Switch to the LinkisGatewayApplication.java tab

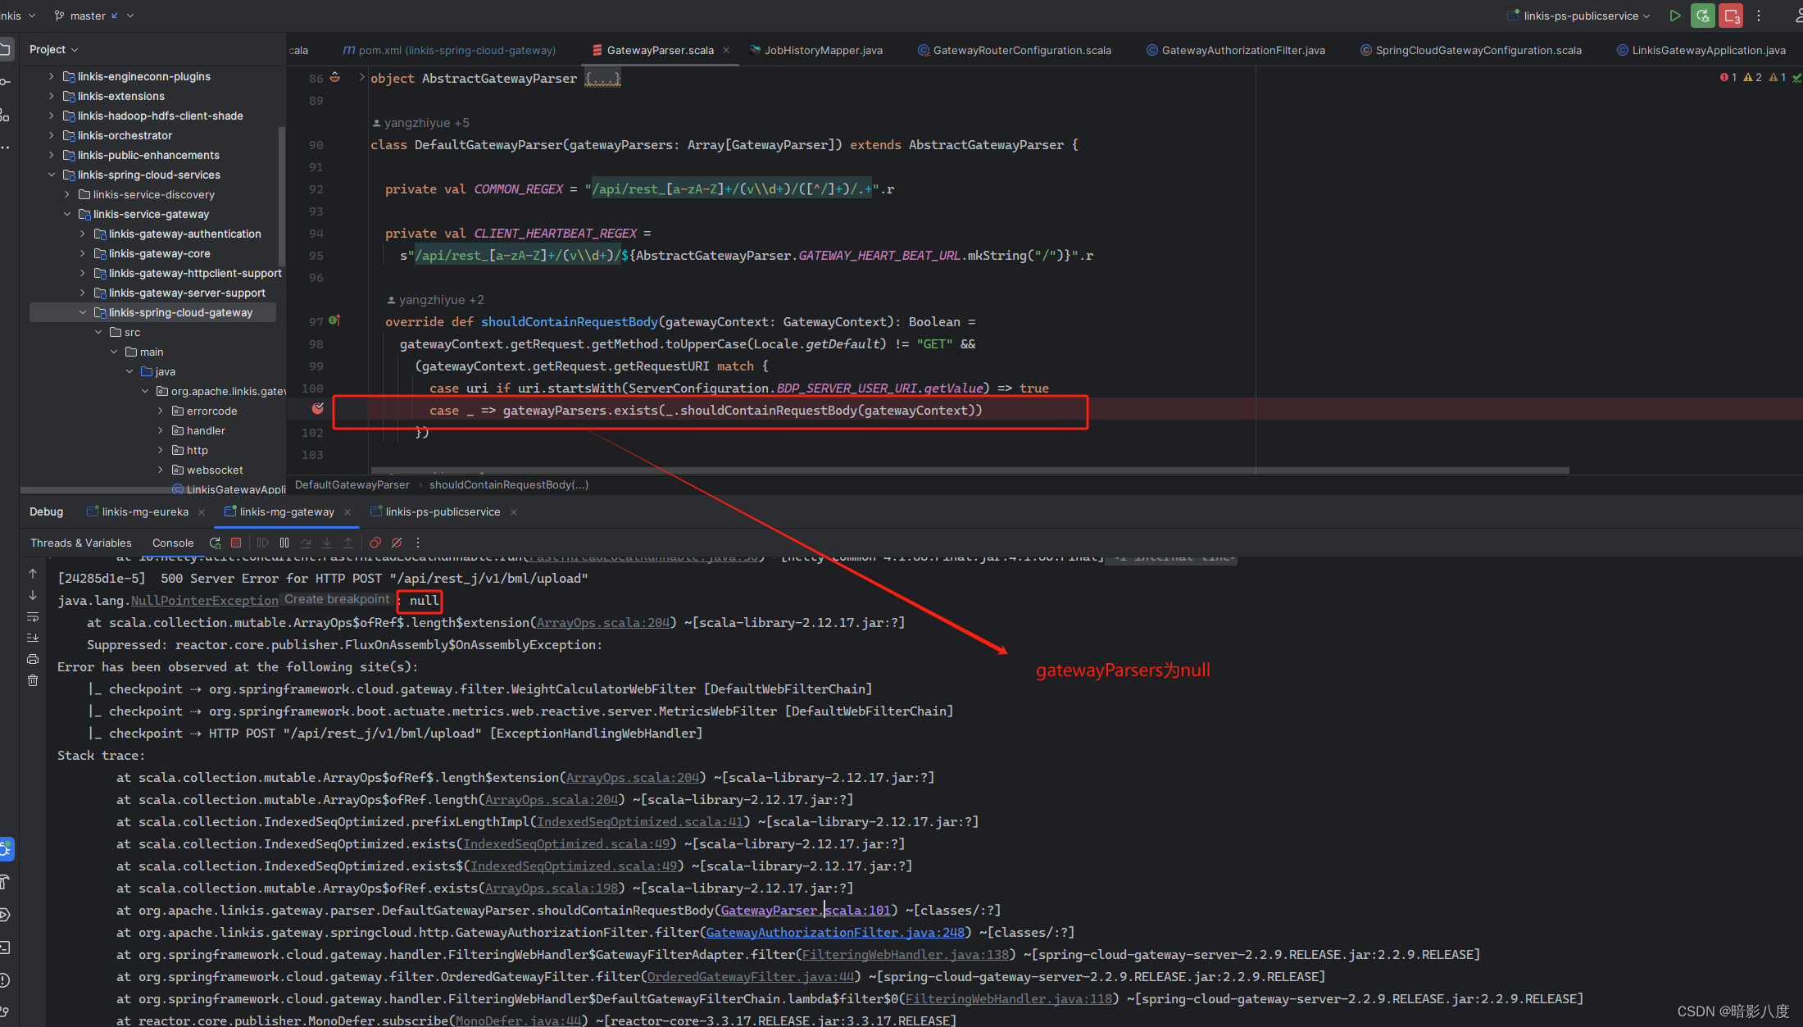pos(1701,50)
